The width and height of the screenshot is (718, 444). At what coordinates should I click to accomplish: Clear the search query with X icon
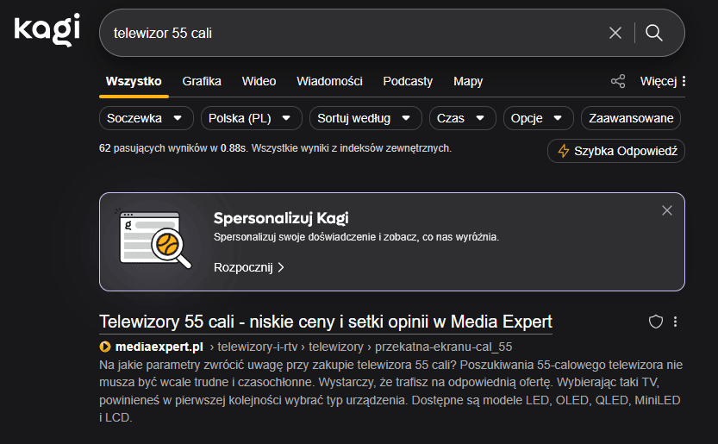point(615,33)
